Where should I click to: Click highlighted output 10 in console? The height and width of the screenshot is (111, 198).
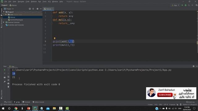point(14,73)
